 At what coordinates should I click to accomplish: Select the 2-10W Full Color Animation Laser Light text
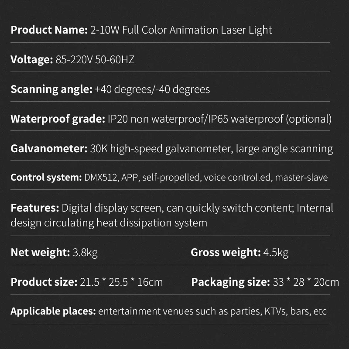click(181, 30)
